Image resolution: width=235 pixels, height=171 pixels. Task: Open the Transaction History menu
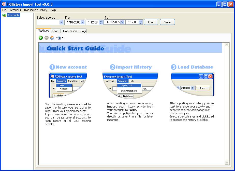coord(35,10)
